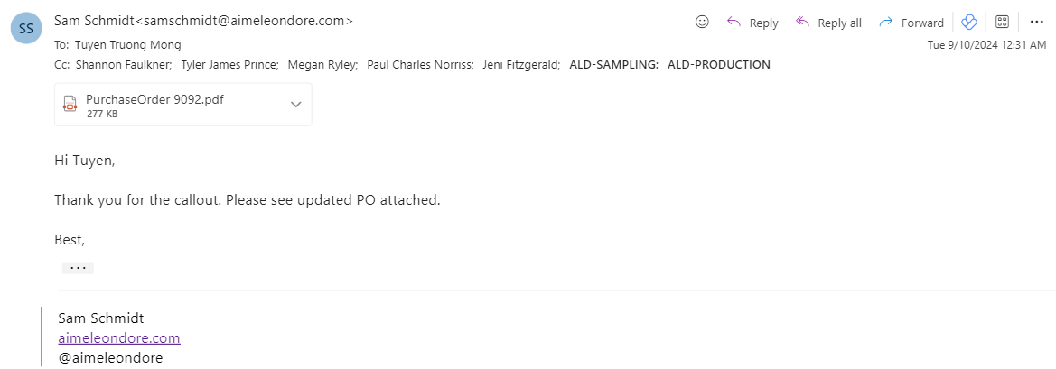This screenshot has width=1056, height=369.
Task: Click the Forward text button
Action: coord(922,23)
